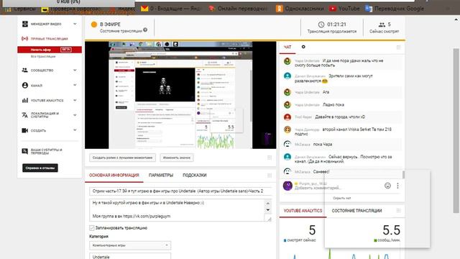Click the Community people icon
This screenshot has width=460, height=259.
pos(24,71)
